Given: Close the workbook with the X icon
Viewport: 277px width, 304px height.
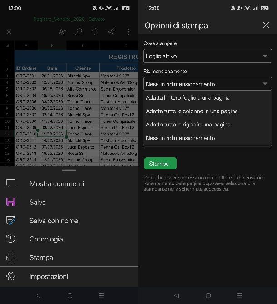Looking at the screenshot, I should pyautogui.click(x=9, y=32).
